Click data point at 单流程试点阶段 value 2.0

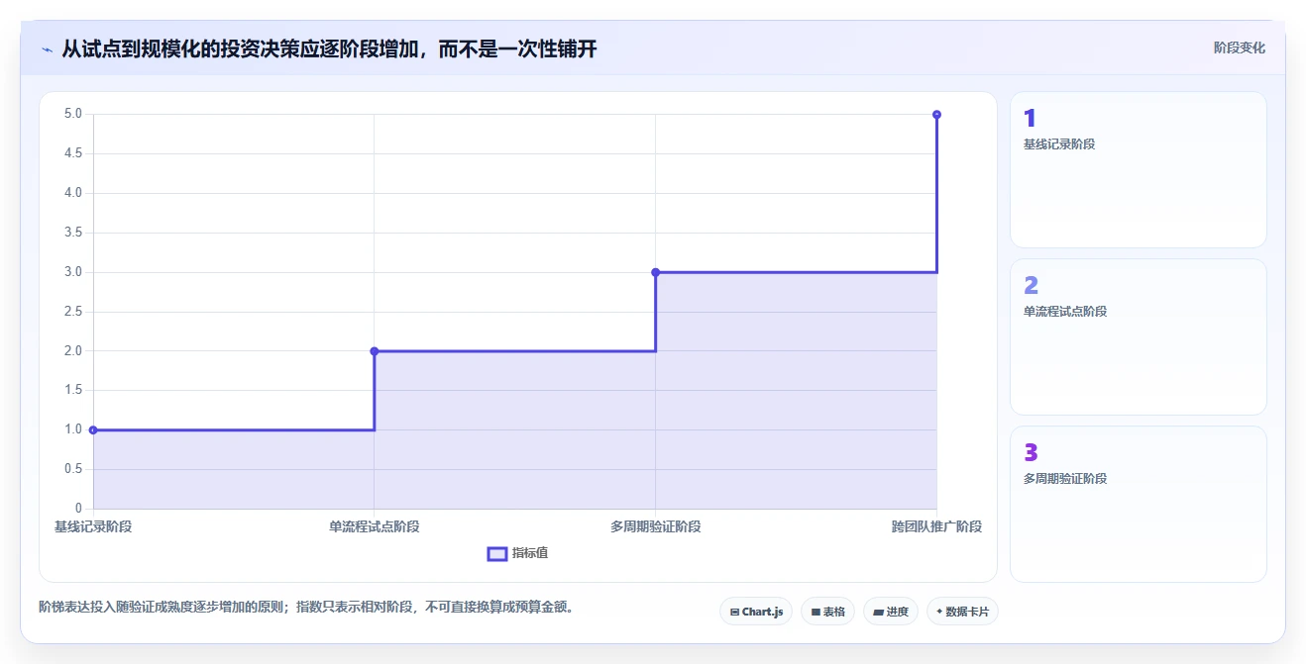(375, 351)
